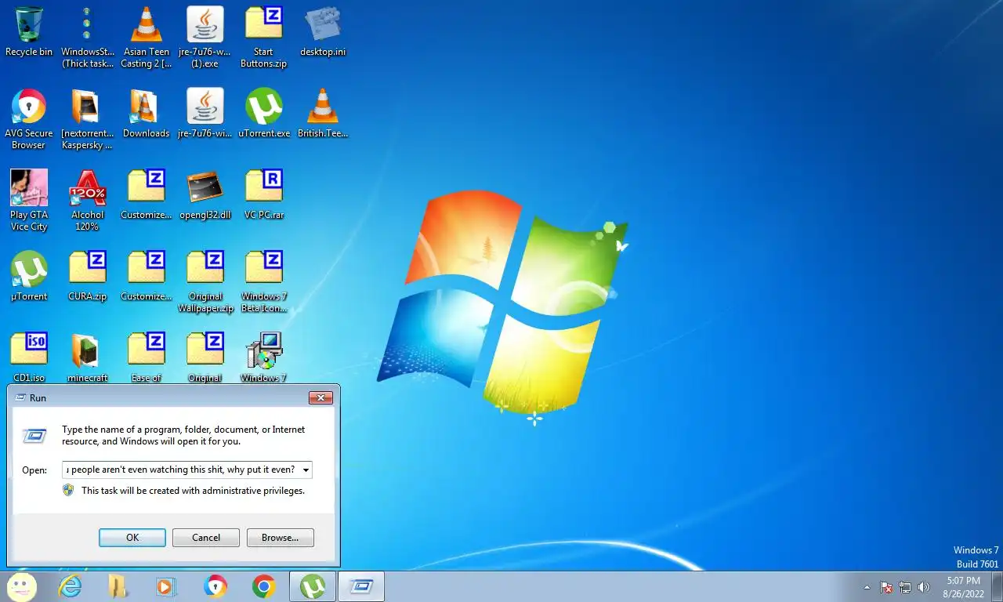
Task: Open Windows Explorer folder taskbar icon
Action: pos(118,586)
